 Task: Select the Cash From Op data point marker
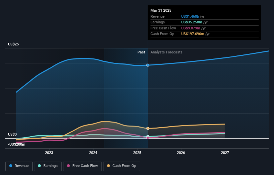click(x=148, y=128)
